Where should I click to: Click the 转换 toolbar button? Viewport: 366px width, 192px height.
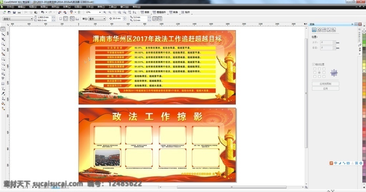click(173, 12)
